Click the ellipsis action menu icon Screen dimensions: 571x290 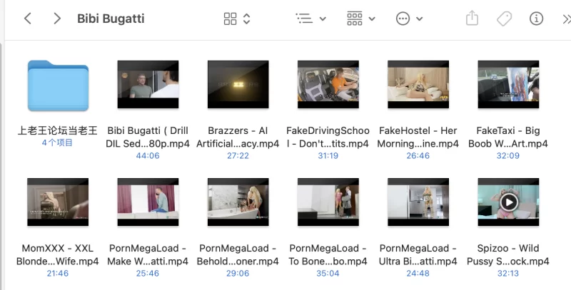pos(403,19)
